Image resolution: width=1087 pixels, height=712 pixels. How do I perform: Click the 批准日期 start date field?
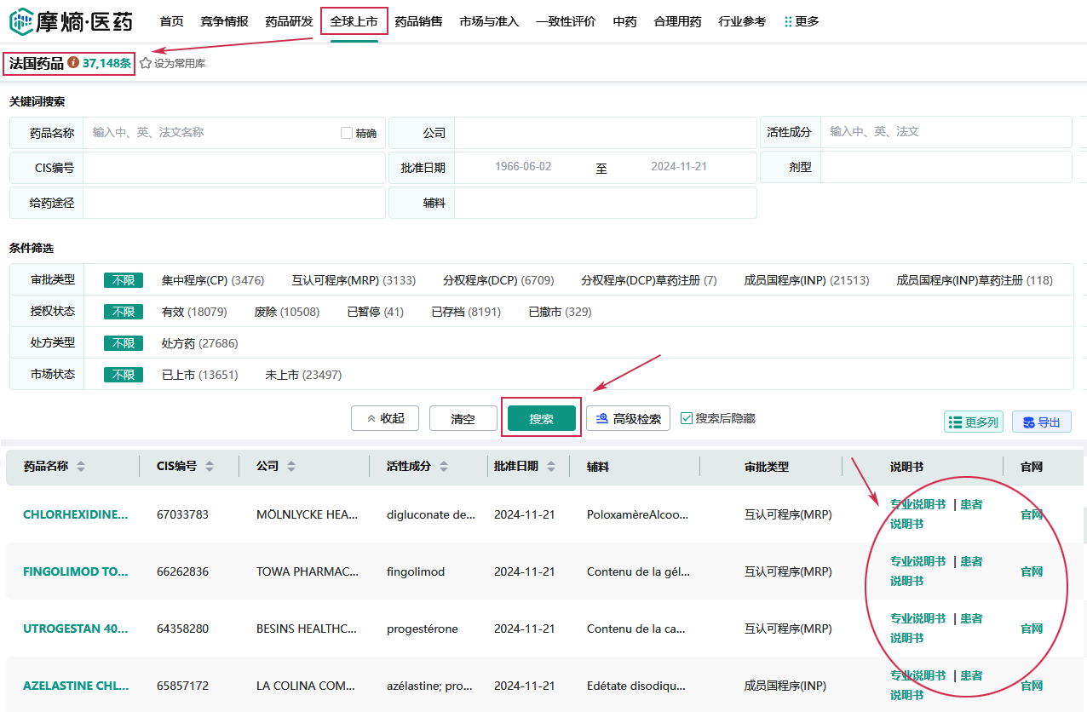(x=523, y=167)
